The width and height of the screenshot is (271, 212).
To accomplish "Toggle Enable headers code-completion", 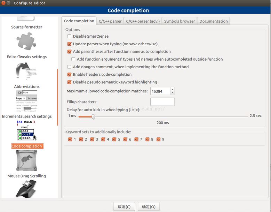I will (x=69, y=75).
